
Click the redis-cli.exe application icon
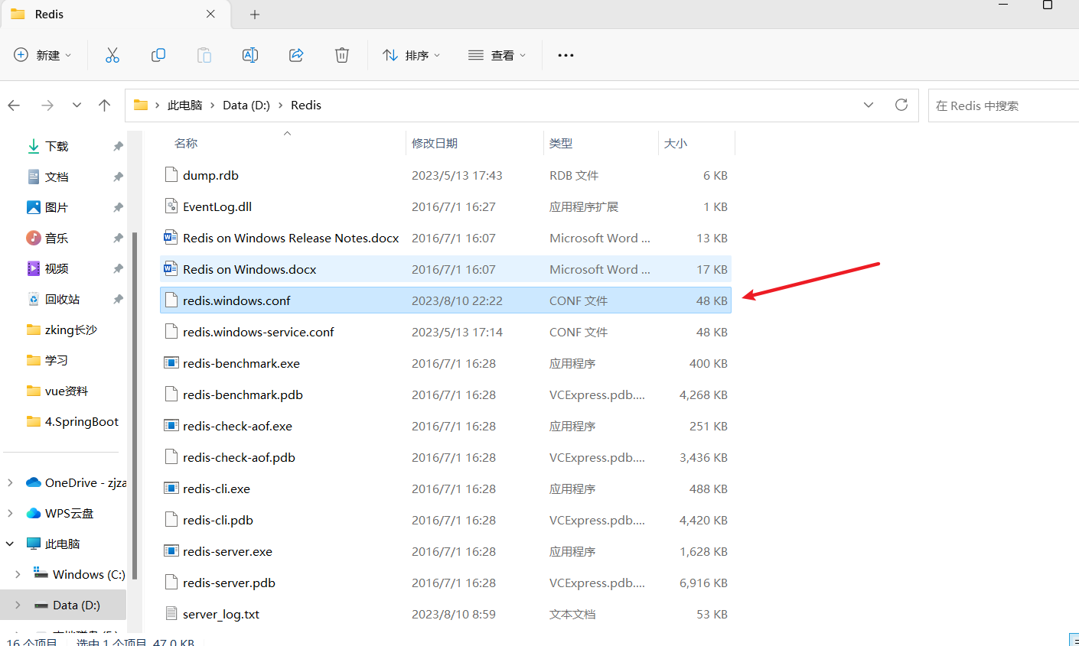171,489
